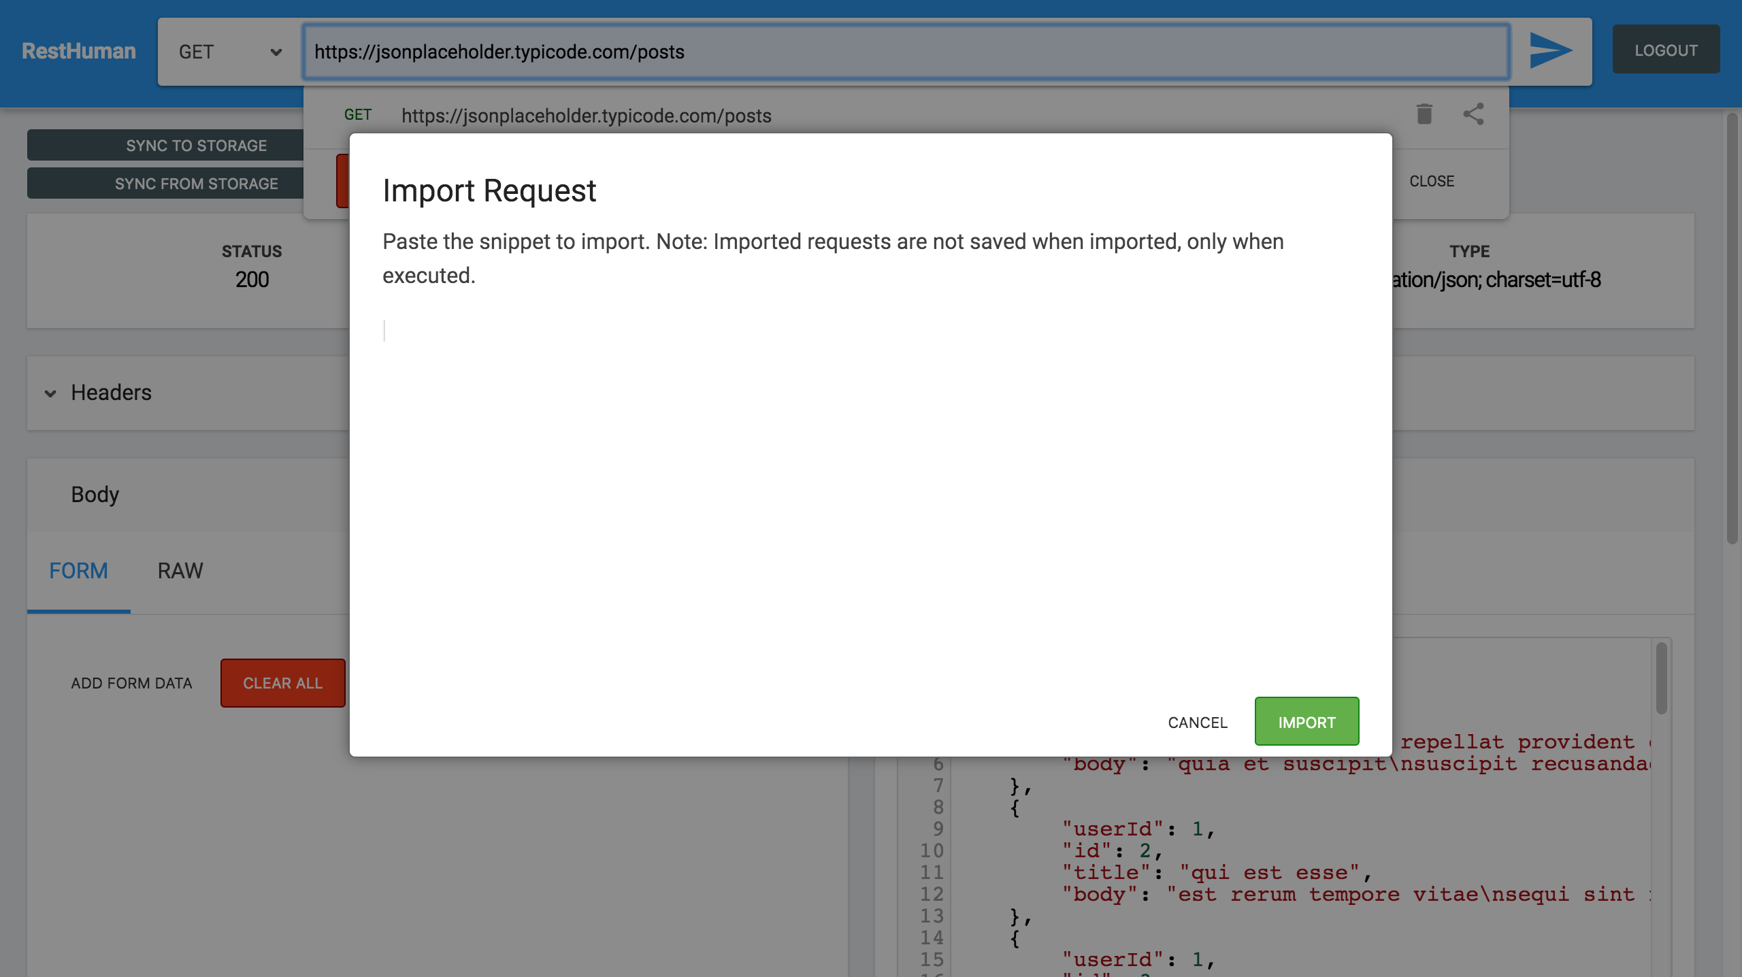Expand the Headers section chevron
This screenshot has width=1742, height=977.
pyautogui.click(x=50, y=393)
